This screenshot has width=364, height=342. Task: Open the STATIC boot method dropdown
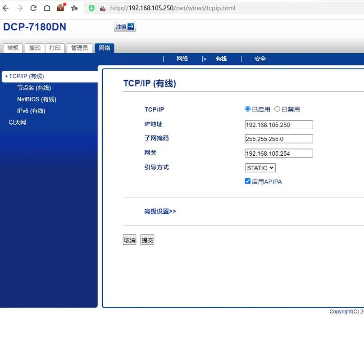[x=260, y=167]
